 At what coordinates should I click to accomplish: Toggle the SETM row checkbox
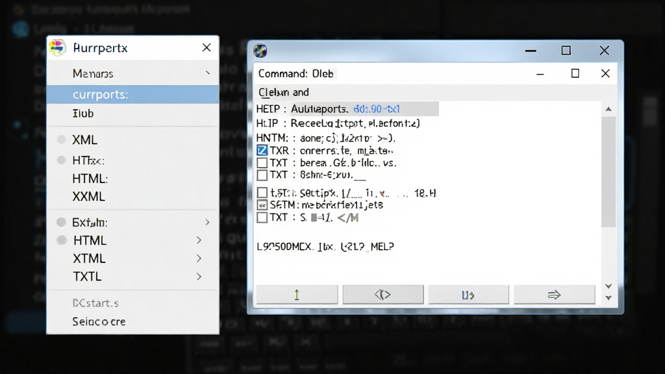[x=262, y=205]
